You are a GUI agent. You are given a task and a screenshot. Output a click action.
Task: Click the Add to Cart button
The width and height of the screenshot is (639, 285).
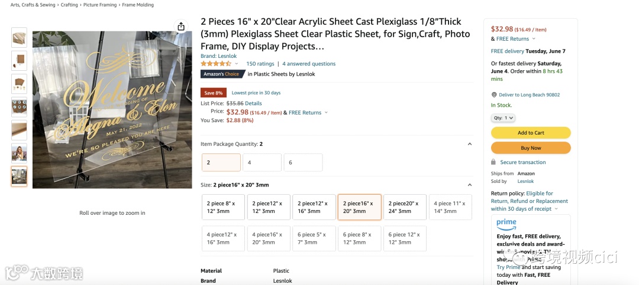(531, 133)
